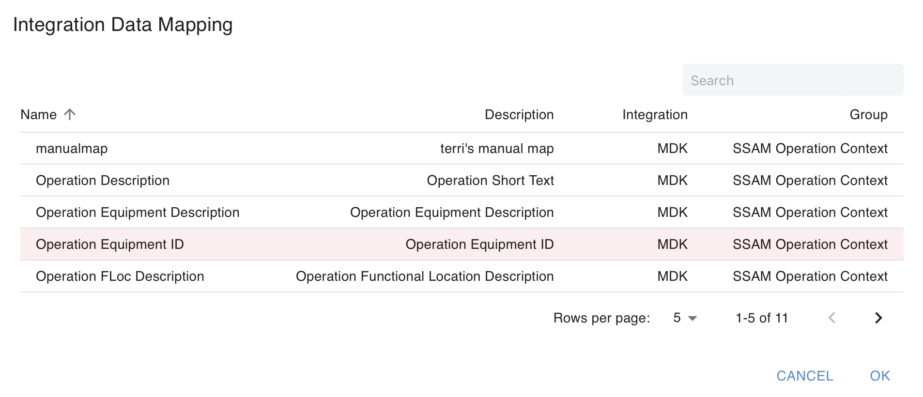Select the Operation Equipment Description name
The width and height of the screenshot is (923, 397).
click(138, 213)
